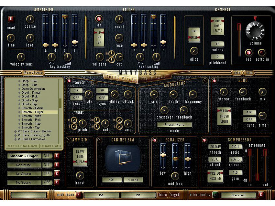
Task: Adjust the mid freq knob in the Equalizer
Action: (176, 176)
